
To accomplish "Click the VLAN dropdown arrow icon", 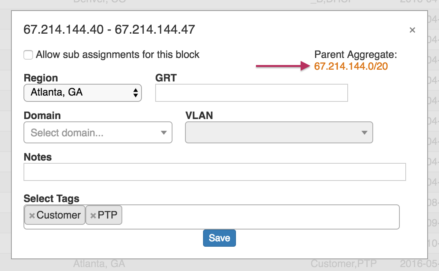I will coord(365,133).
